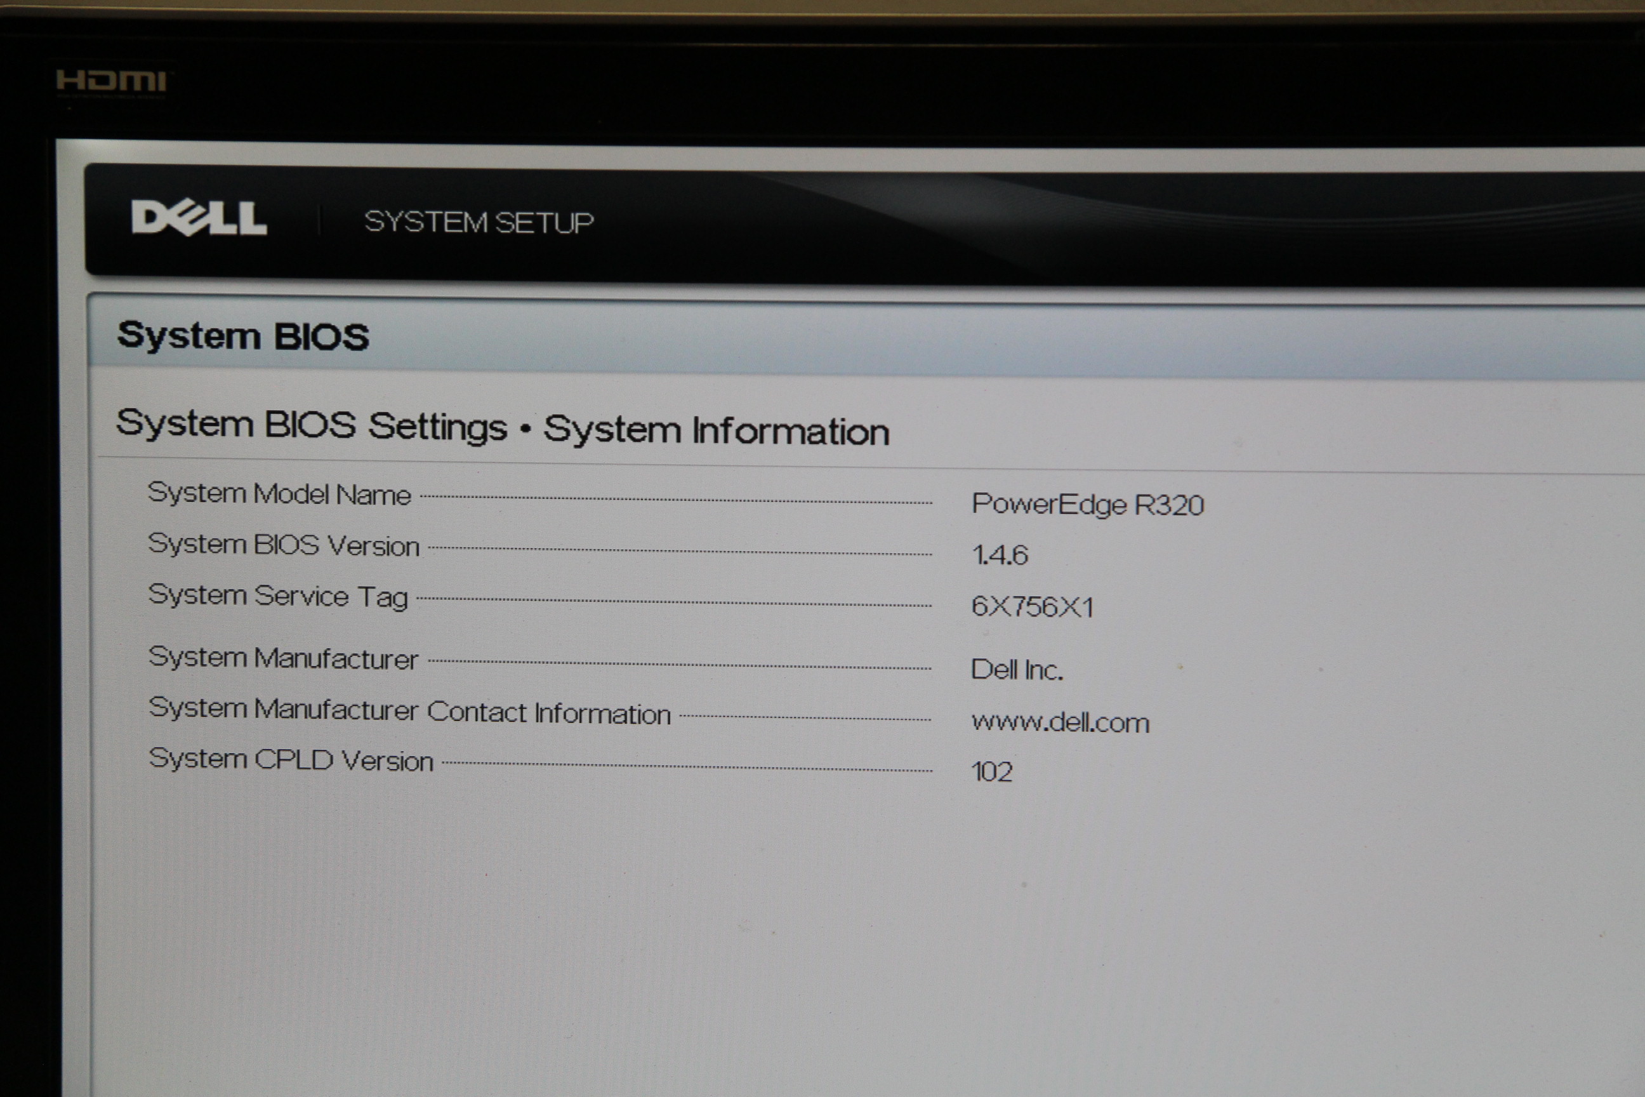Click the SYSTEM SETUP header text
Viewport: 1645px width, 1097px height.
pyautogui.click(x=479, y=222)
